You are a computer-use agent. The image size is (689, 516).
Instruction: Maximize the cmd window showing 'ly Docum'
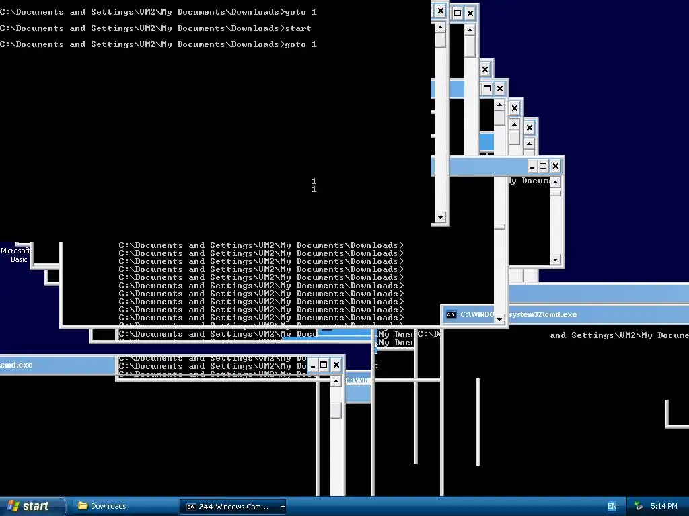click(x=543, y=167)
